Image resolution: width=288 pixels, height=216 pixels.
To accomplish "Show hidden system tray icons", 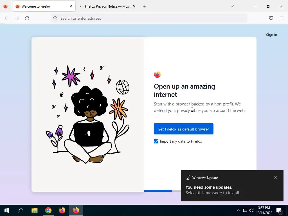I will pyautogui.click(x=238, y=210).
